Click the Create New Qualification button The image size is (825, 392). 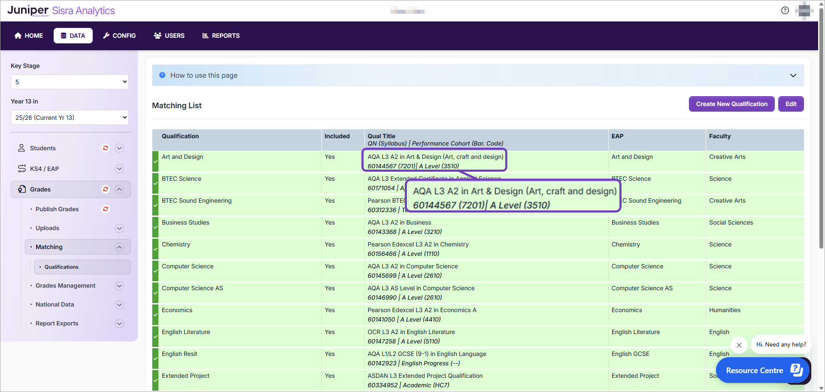coord(731,104)
